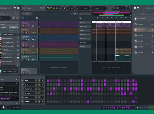Screen dimensions: 154x114
Task: Open the FLOW project file icon
Action: tap(24, 8)
